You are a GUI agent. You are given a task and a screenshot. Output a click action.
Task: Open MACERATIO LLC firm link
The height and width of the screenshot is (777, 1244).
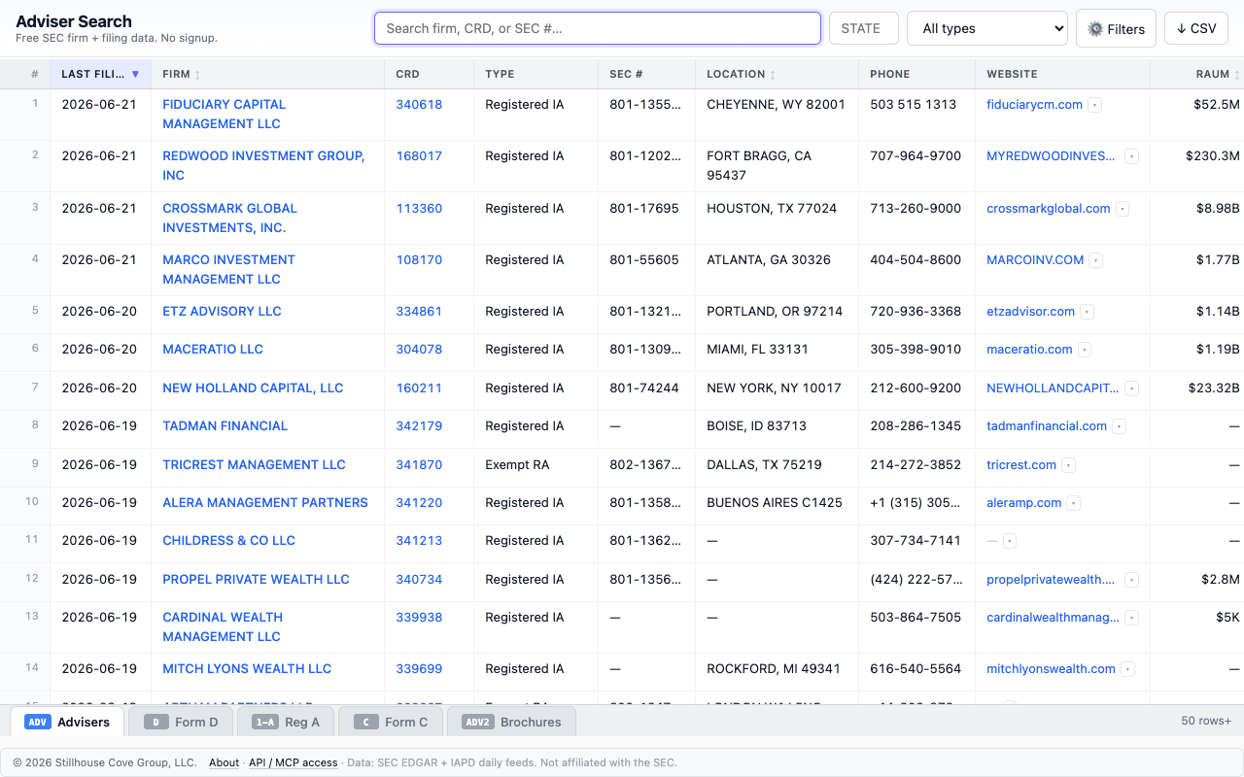point(213,349)
